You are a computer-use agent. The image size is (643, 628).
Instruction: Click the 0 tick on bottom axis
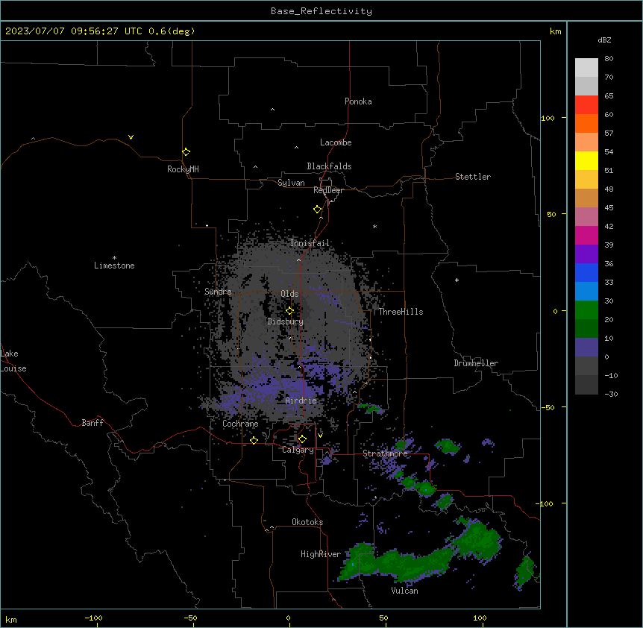point(288,618)
